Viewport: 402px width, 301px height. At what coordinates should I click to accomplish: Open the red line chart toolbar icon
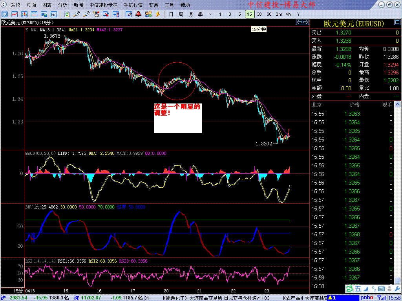click(15, 15)
